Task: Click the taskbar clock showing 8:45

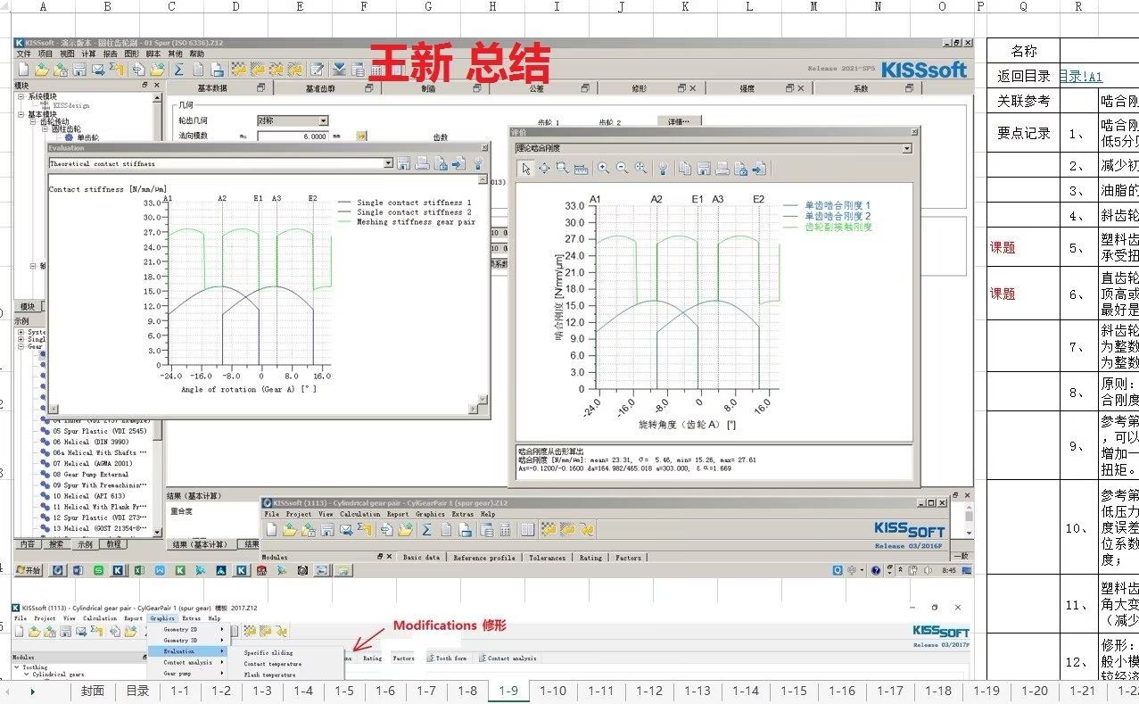Action: [x=949, y=569]
